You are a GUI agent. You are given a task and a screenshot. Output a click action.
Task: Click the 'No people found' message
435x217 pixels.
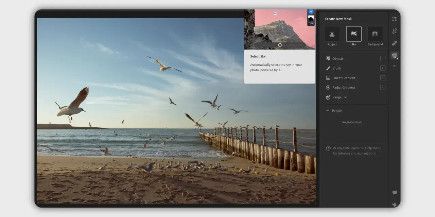[x=352, y=122]
